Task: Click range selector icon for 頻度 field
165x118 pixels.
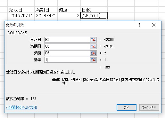Action: (94, 53)
